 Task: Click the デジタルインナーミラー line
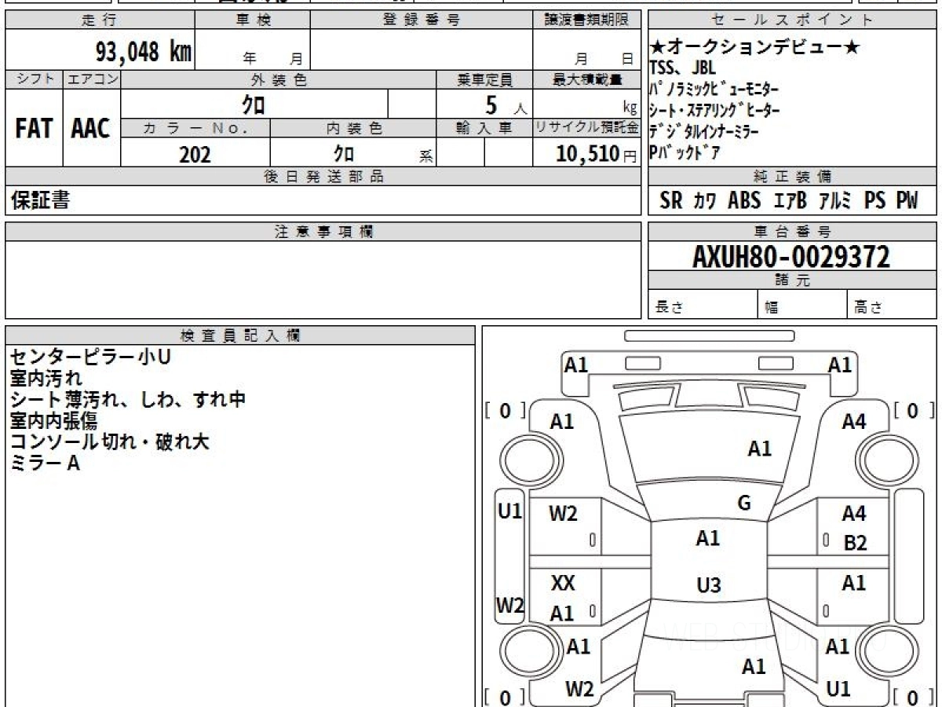click(x=704, y=131)
